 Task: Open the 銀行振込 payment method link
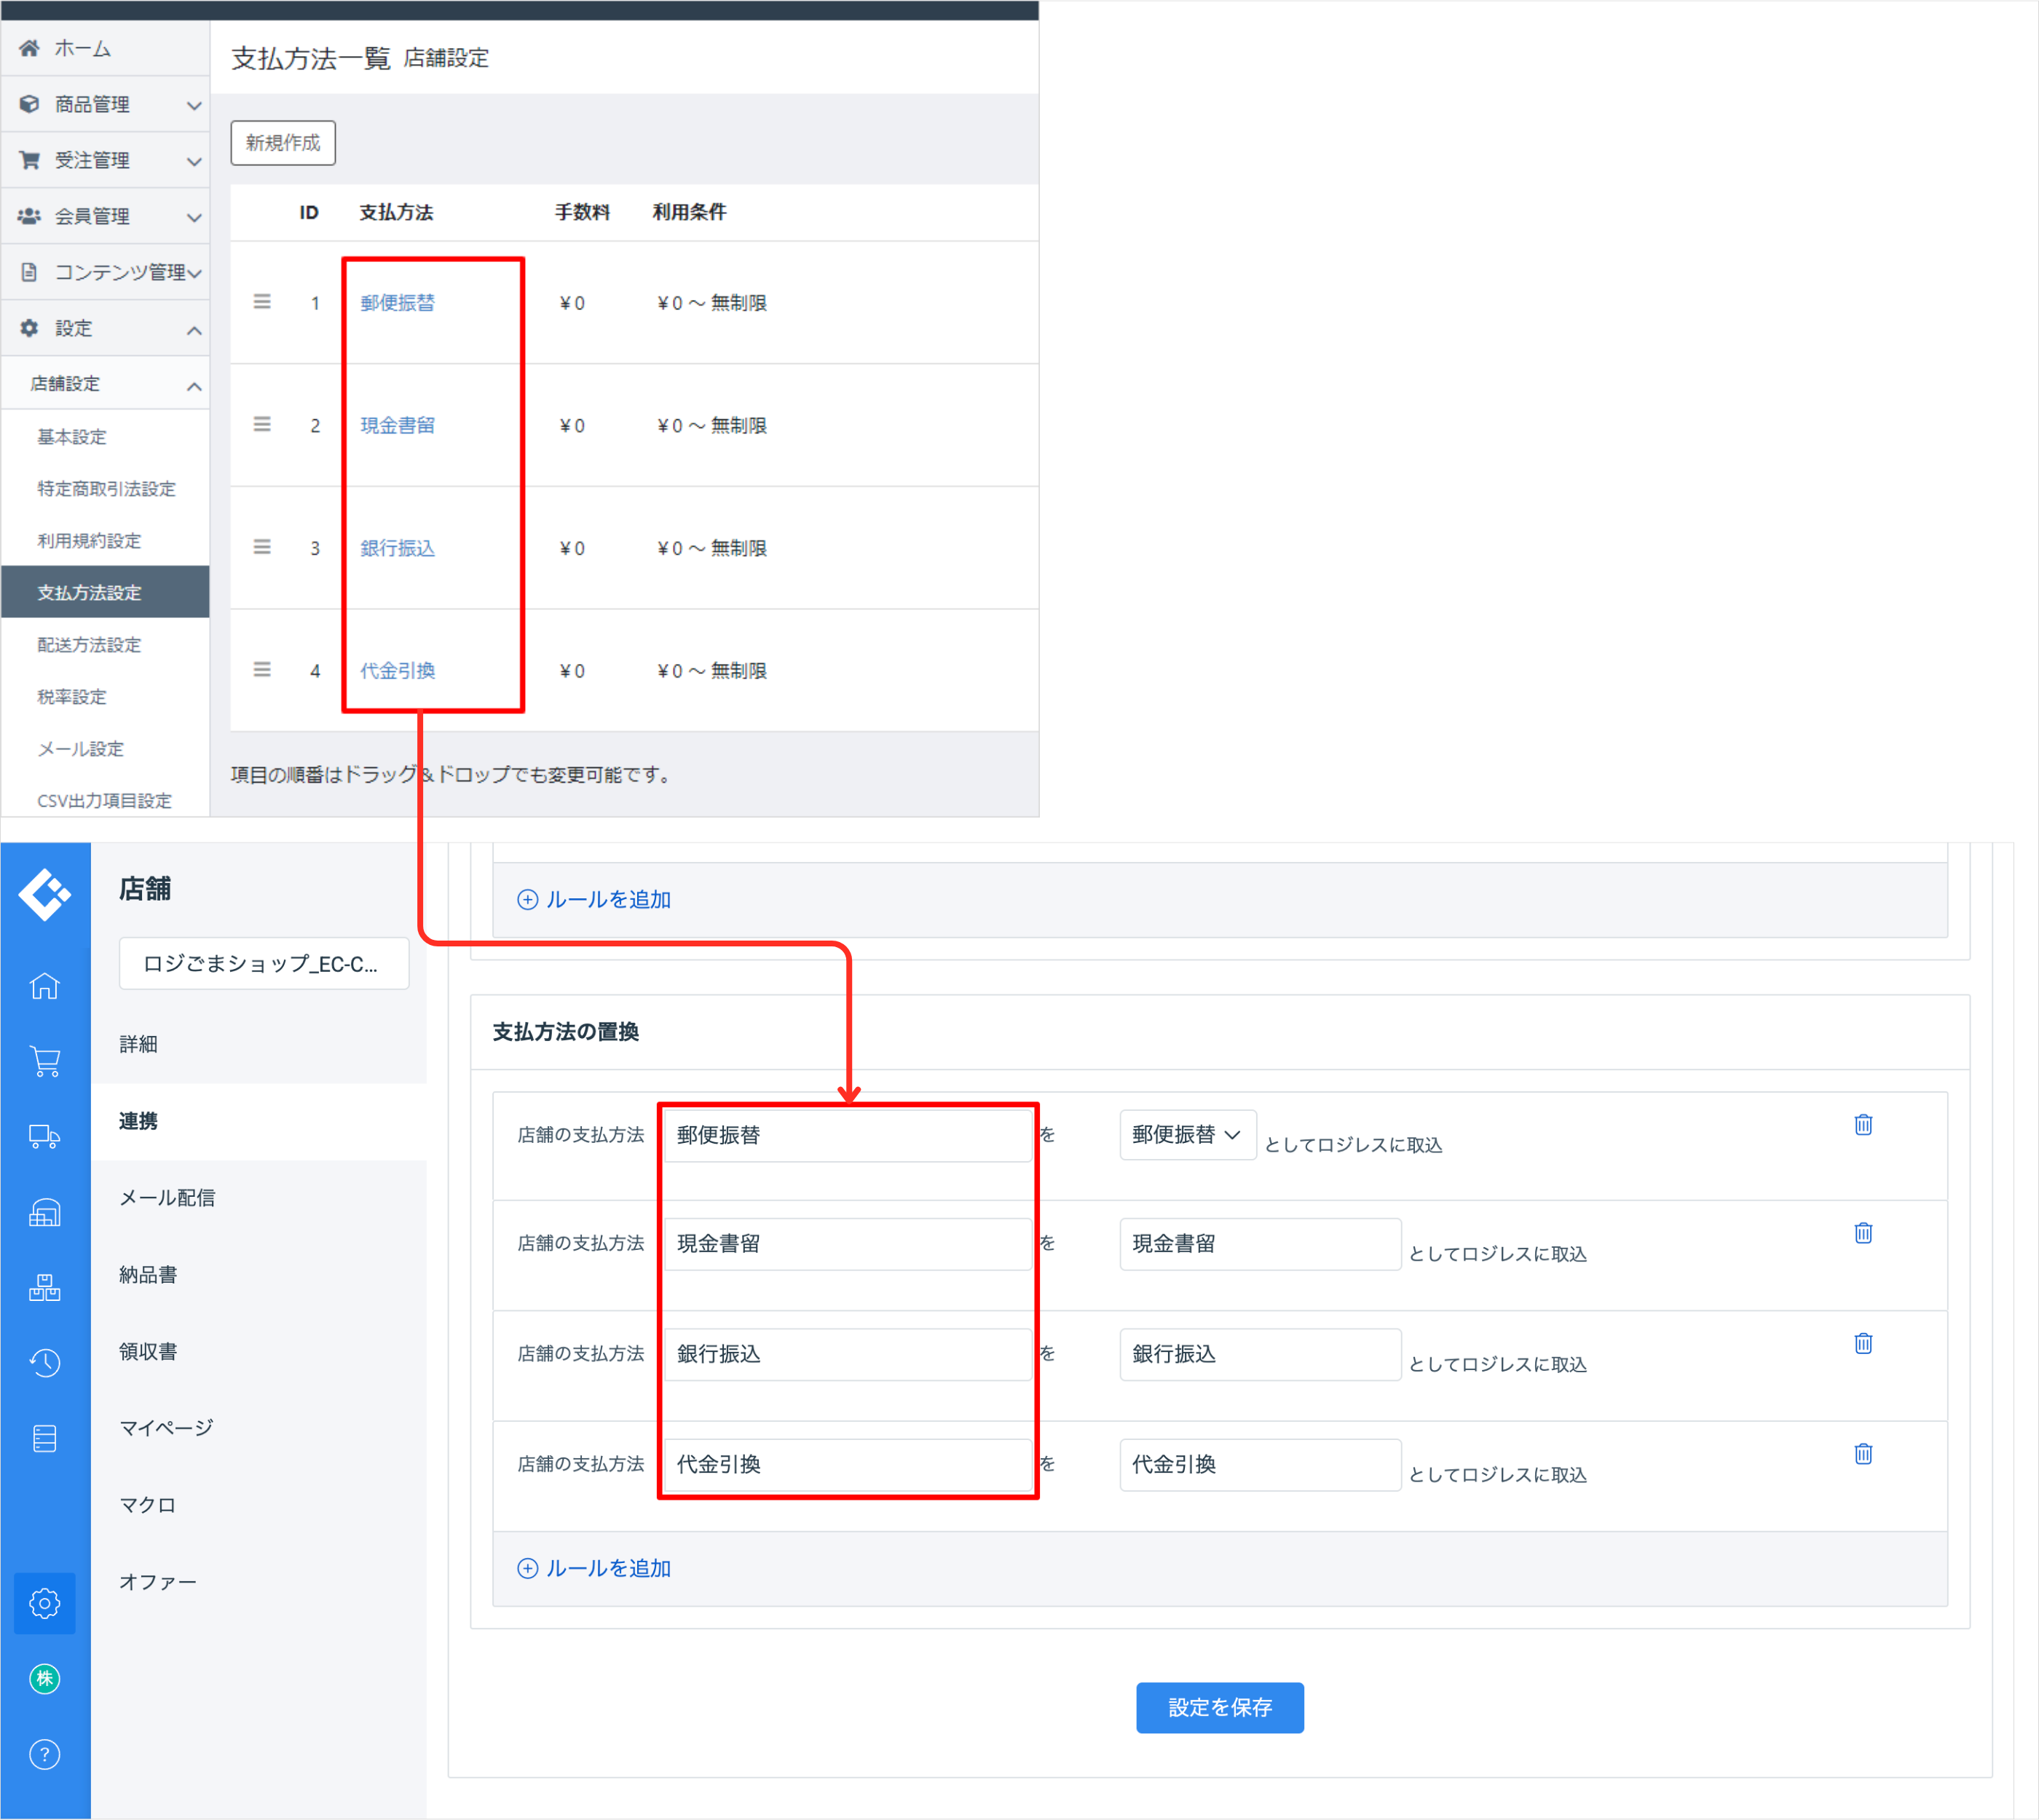click(x=397, y=548)
